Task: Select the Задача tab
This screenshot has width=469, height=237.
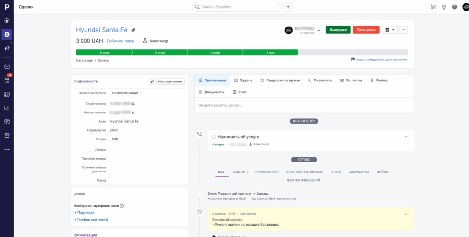Action: pyautogui.click(x=243, y=81)
